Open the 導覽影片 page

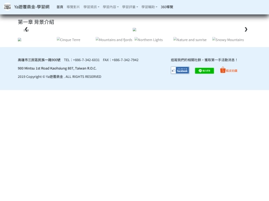[73, 7]
